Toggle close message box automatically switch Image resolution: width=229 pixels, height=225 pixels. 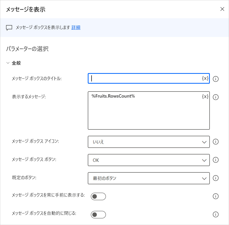[x=98, y=215]
